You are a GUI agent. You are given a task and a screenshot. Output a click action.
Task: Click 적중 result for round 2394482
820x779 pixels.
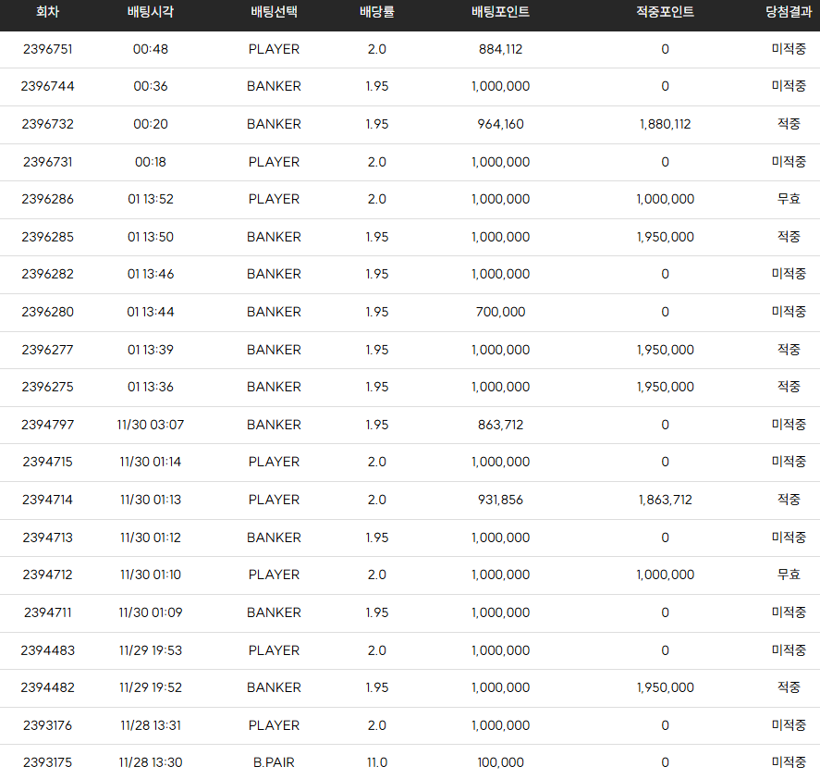(789, 687)
